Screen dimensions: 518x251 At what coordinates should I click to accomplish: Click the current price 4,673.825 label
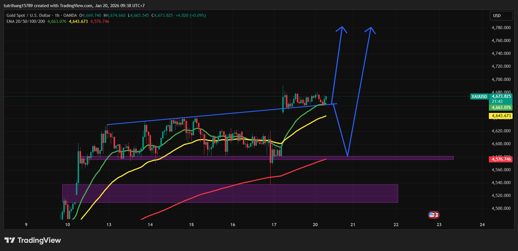pos(501,96)
